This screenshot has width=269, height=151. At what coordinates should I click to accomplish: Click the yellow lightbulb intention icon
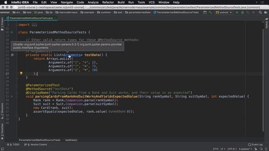[21, 73]
